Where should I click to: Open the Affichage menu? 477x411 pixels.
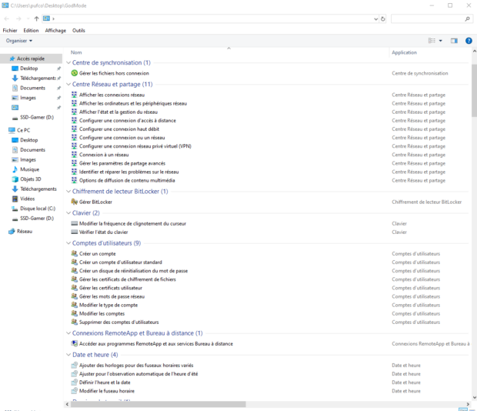[55, 30]
